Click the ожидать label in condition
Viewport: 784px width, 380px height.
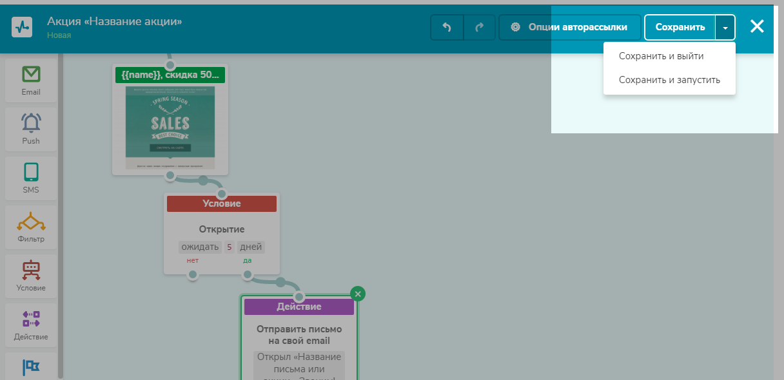[200, 247]
